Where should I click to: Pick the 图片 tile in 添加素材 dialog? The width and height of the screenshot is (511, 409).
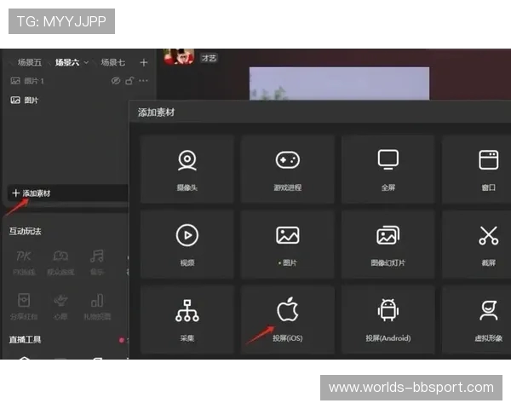point(288,245)
